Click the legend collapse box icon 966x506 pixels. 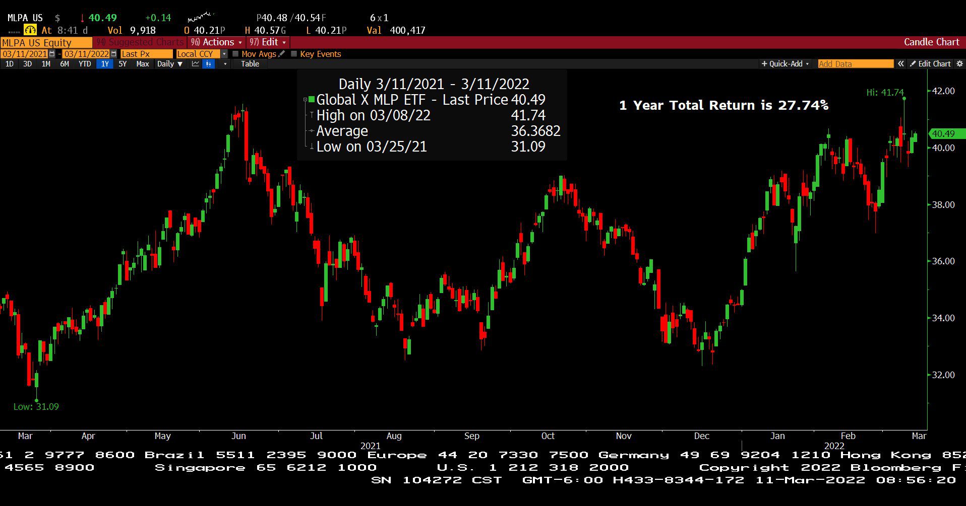305,100
